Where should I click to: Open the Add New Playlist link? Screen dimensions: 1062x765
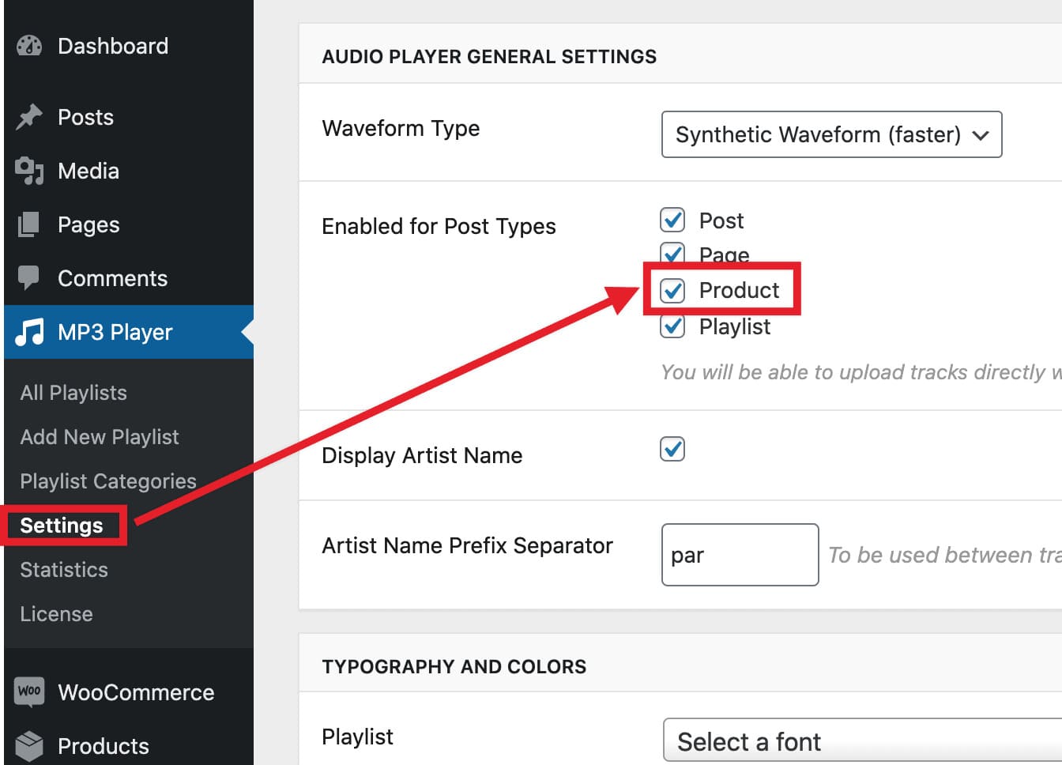tap(100, 437)
